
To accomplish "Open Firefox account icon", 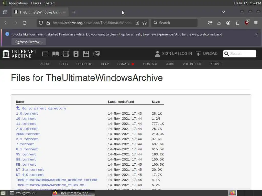I will (x=228, y=23).
